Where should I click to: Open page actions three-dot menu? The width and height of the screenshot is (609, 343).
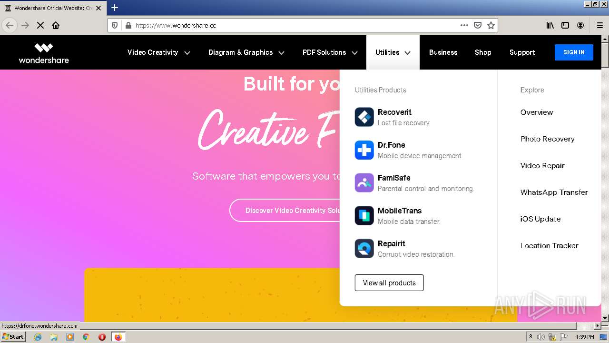point(464,25)
